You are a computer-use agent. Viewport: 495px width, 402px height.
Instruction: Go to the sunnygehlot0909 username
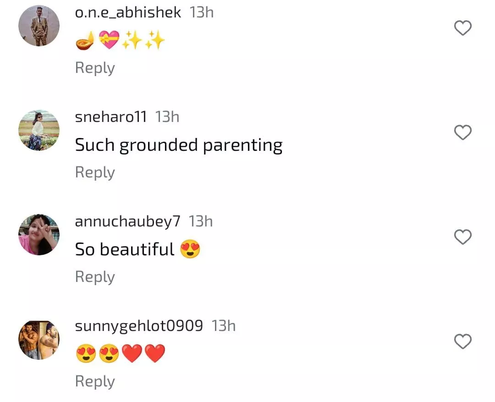click(x=138, y=326)
